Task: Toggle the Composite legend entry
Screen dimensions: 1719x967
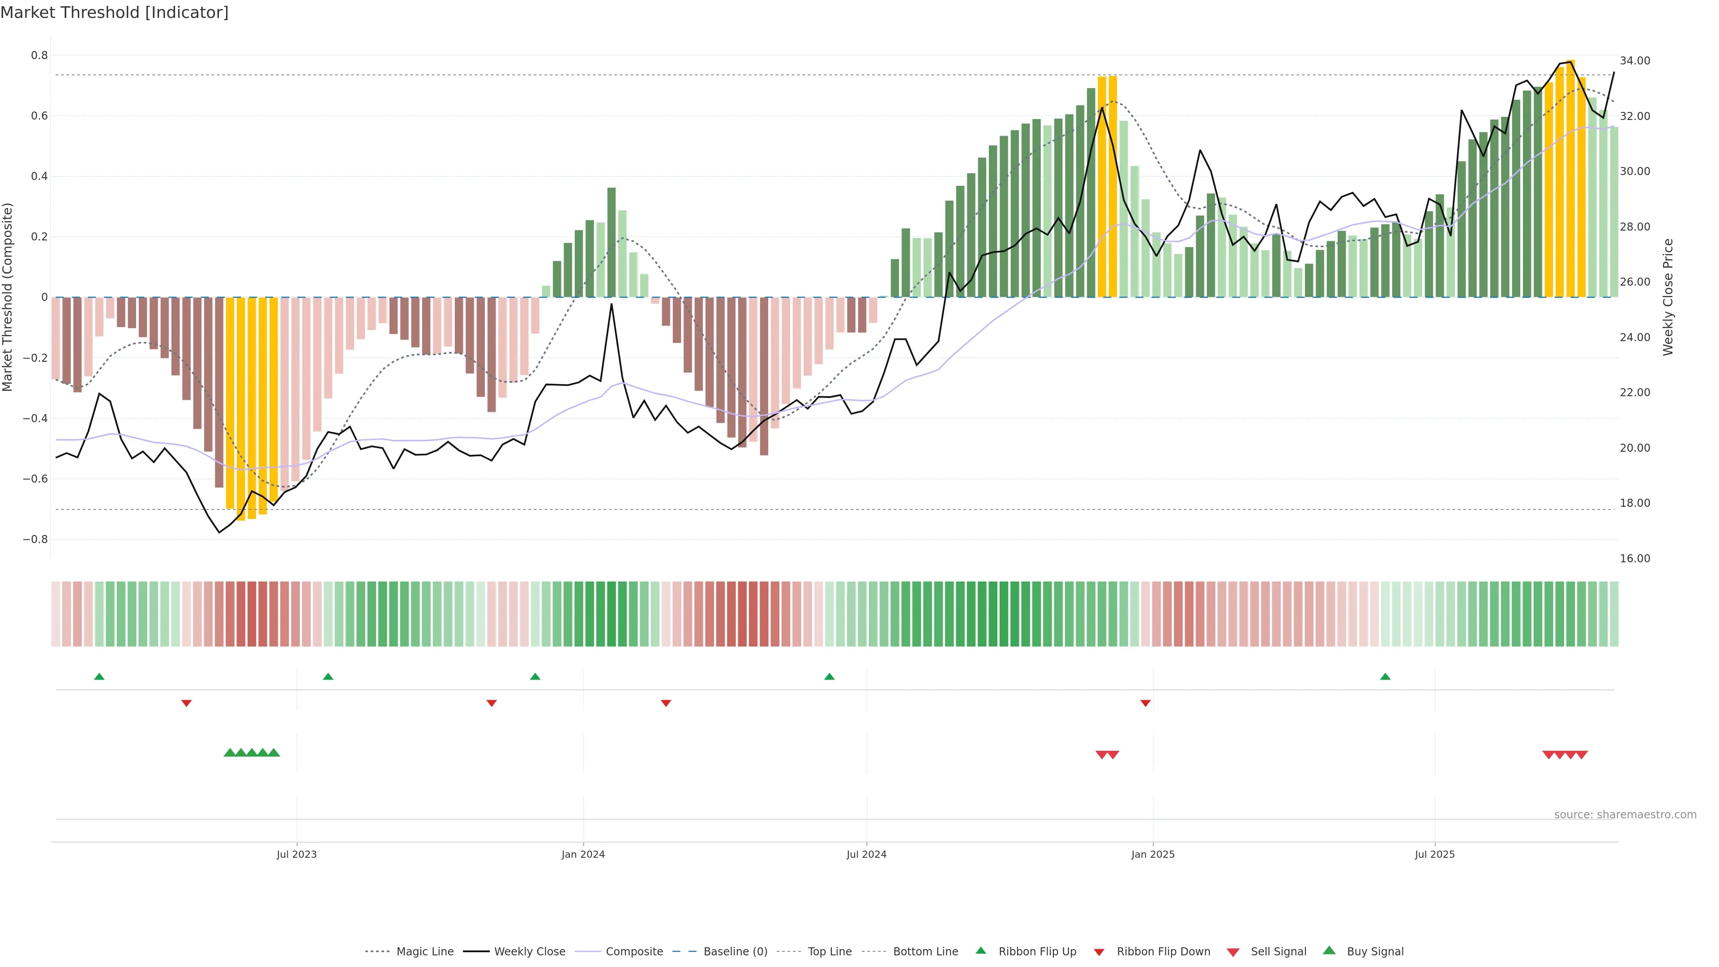Action: pyautogui.click(x=634, y=952)
